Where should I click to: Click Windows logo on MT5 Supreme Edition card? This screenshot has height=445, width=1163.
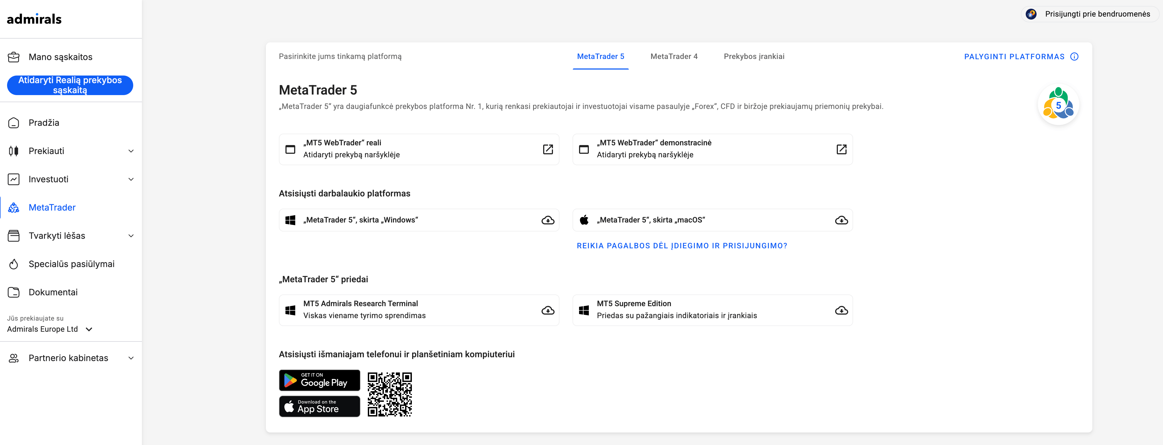pyautogui.click(x=584, y=311)
